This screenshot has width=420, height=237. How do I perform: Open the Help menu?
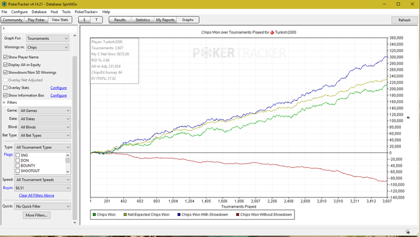pyautogui.click(x=106, y=12)
